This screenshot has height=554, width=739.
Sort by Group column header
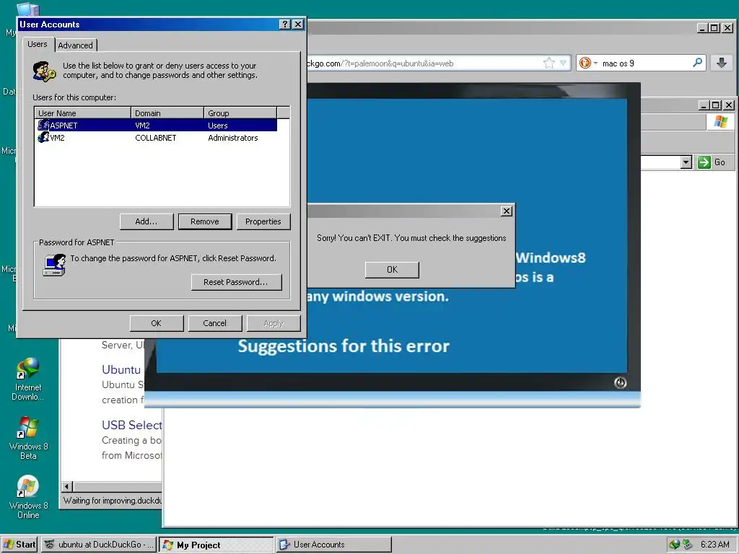(x=240, y=113)
